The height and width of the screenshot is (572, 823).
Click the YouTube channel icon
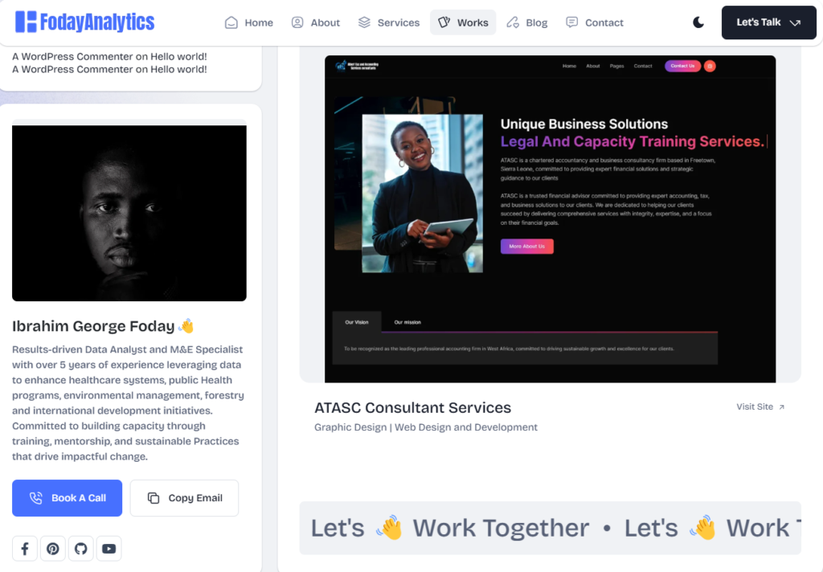109,549
